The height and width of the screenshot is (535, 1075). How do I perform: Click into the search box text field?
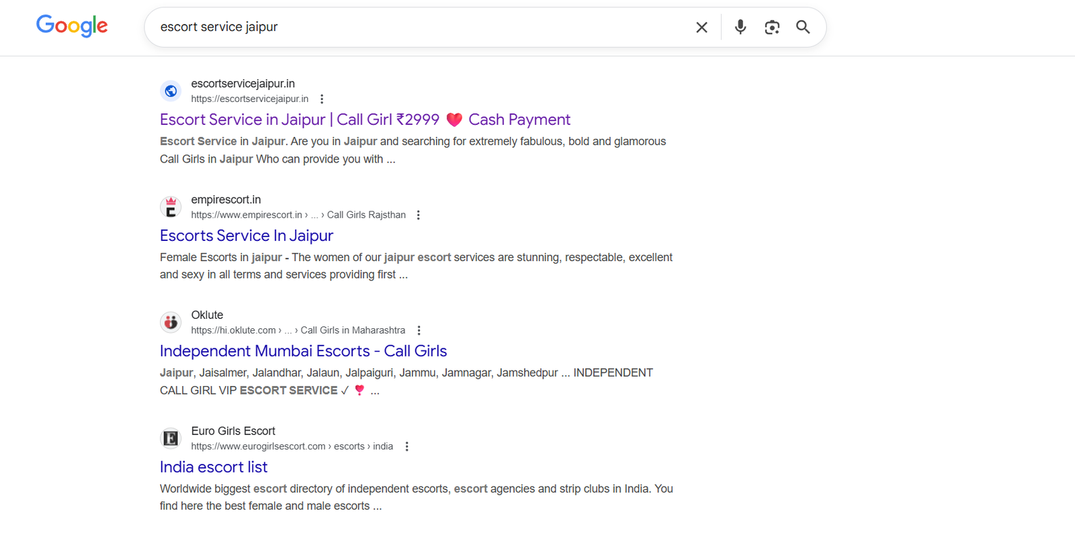(420, 27)
